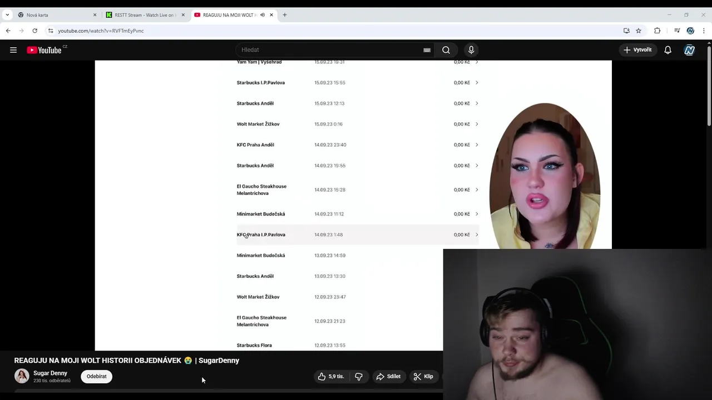
Task: Open the Chrome three-dot menu
Action: coord(704,31)
